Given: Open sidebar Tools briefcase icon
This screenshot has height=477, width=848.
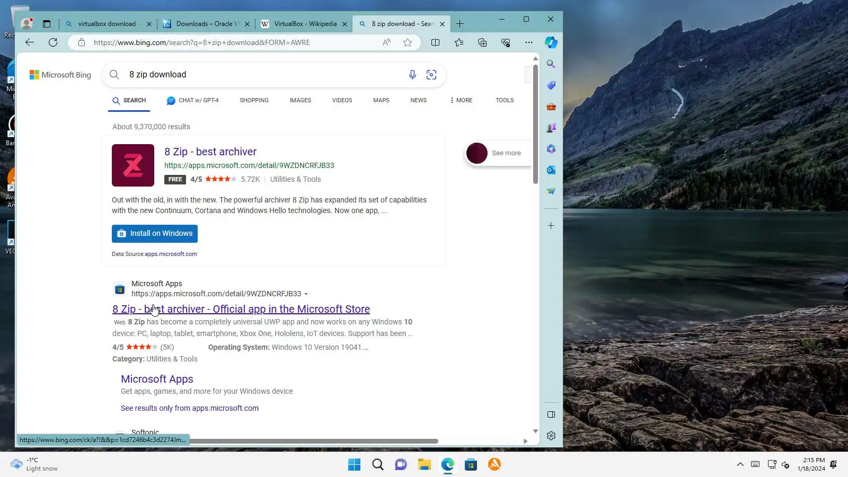Looking at the screenshot, I should tap(551, 107).
